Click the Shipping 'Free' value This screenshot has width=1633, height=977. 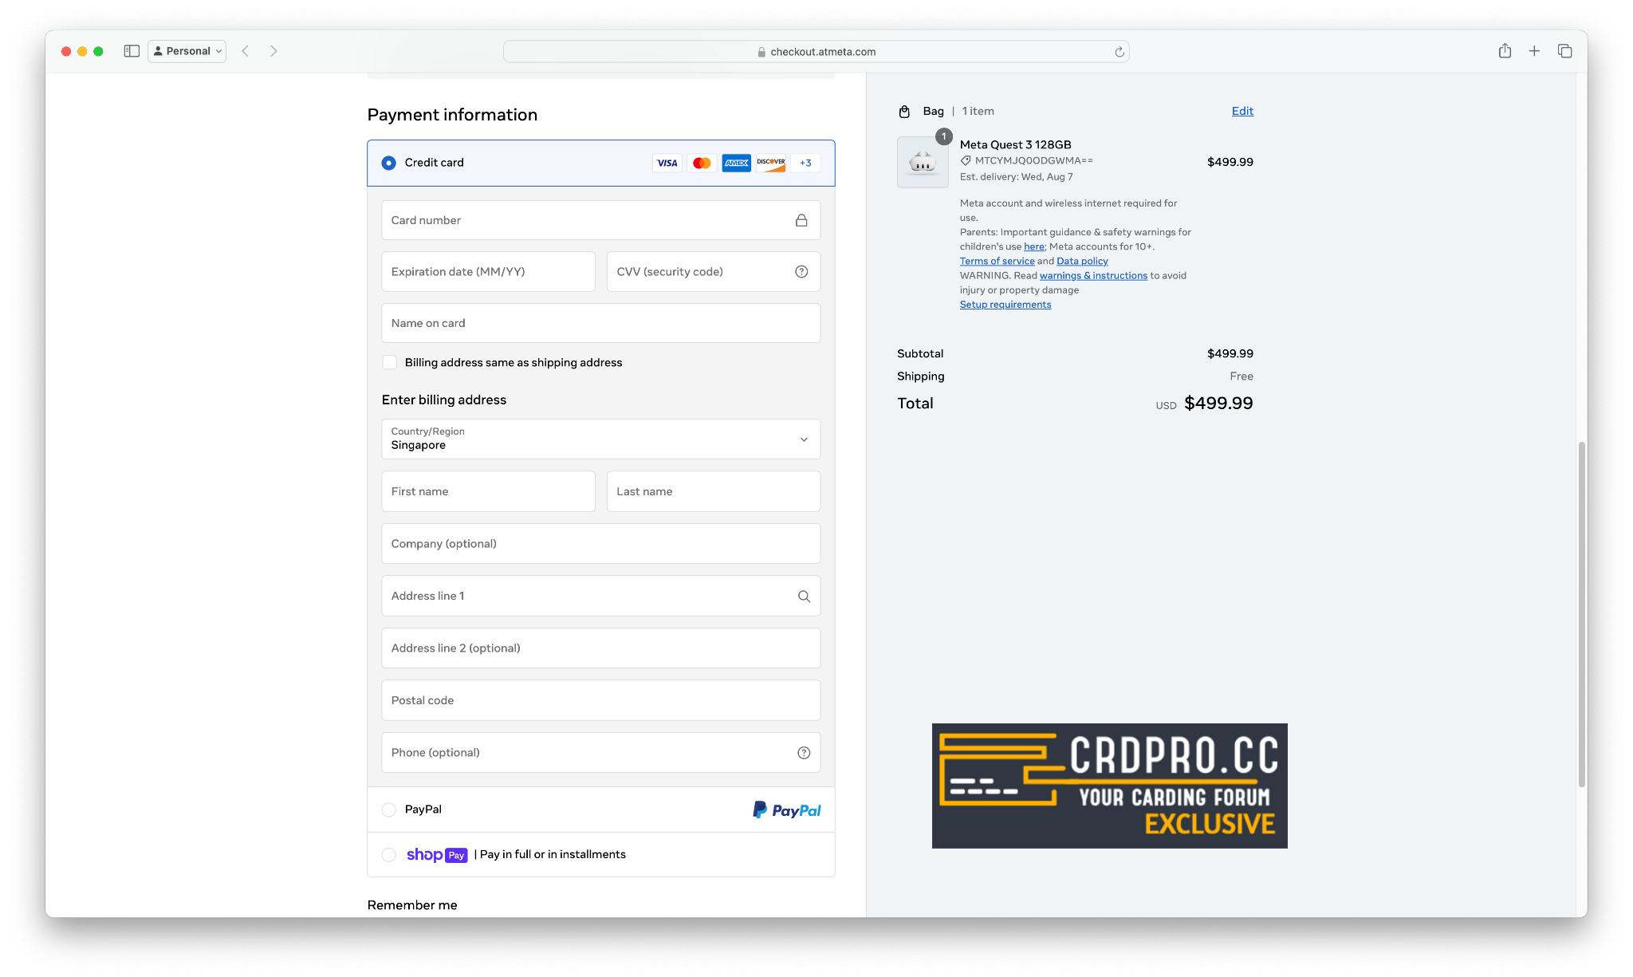[1241, 376]
